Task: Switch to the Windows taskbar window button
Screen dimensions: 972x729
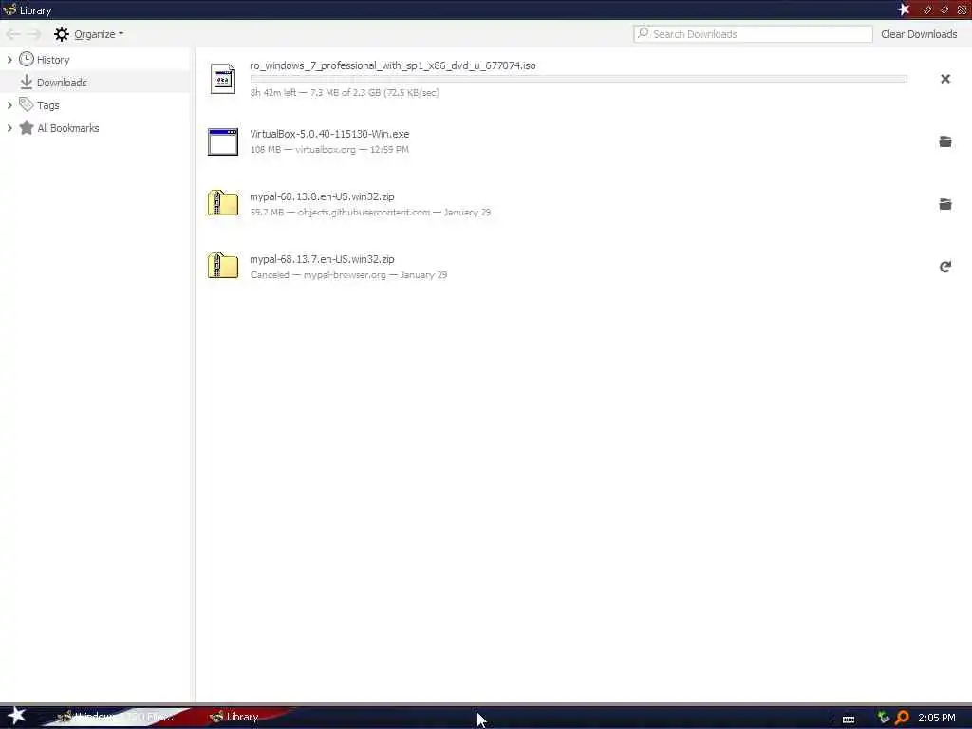Action: point(118,717)
